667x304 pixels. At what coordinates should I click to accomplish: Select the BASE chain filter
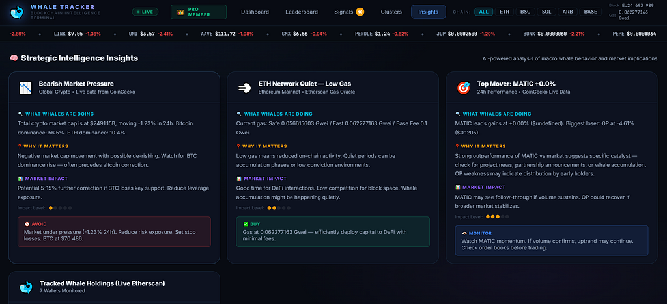590,12
